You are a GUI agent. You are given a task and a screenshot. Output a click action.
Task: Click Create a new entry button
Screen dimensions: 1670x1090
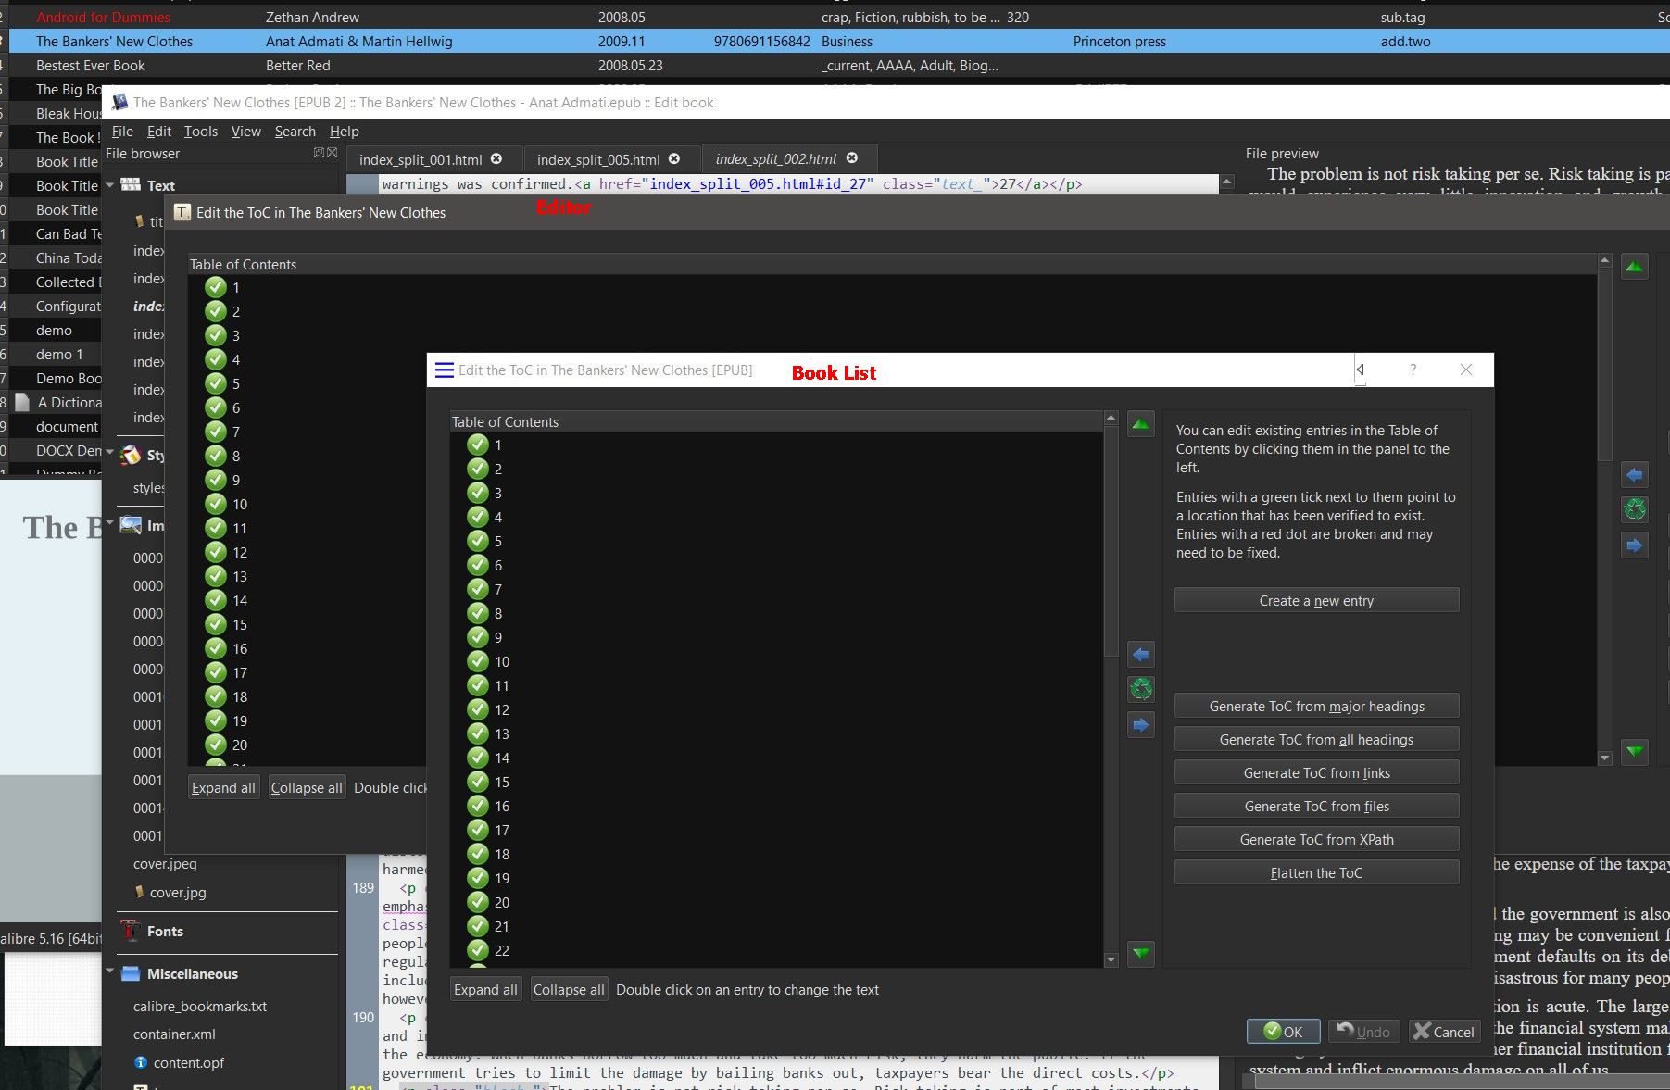pyautogui.click(x=1316, y=601)
